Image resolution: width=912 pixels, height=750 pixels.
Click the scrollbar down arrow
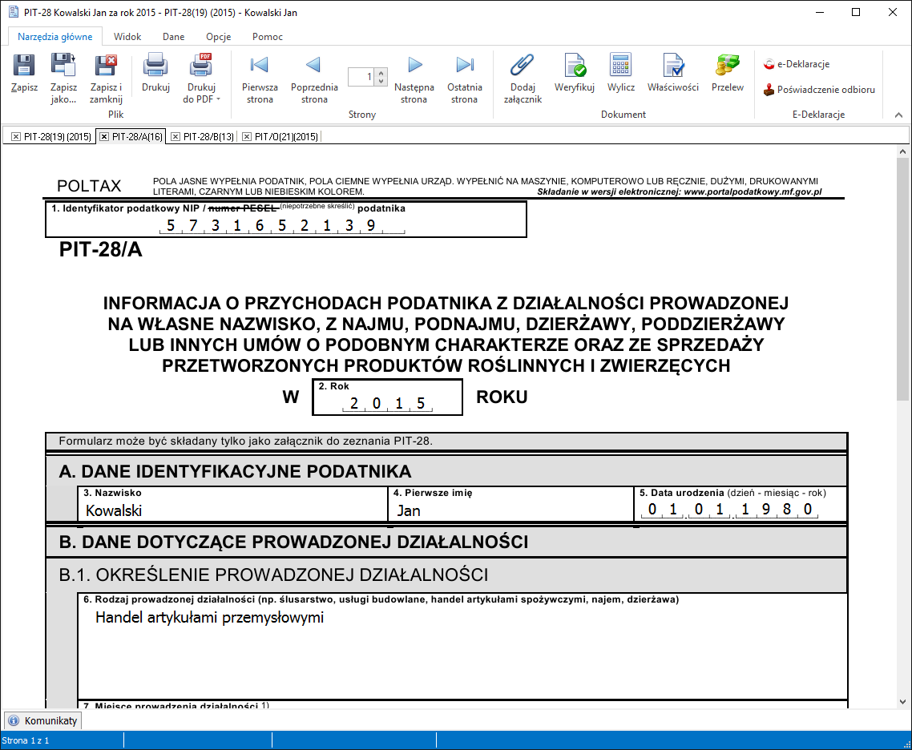click(902, 702)
